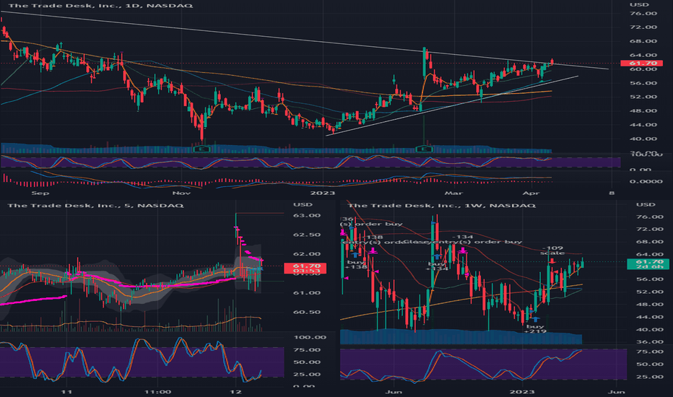Click the 63.00 price on 5-minute scale
Viewport: 673px width, 397px height.
tap(307, 215)
